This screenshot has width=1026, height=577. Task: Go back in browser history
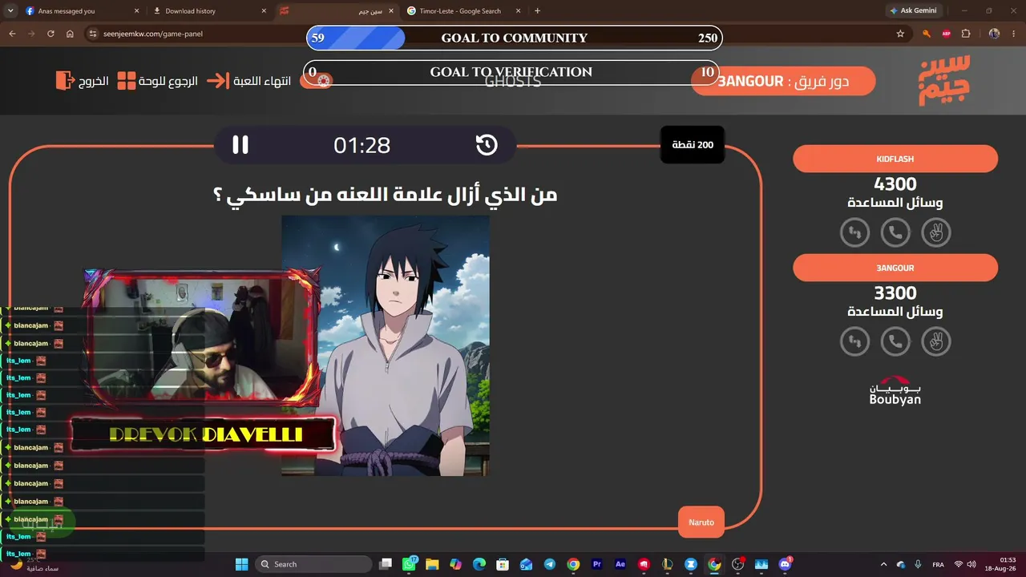(12, 34)
